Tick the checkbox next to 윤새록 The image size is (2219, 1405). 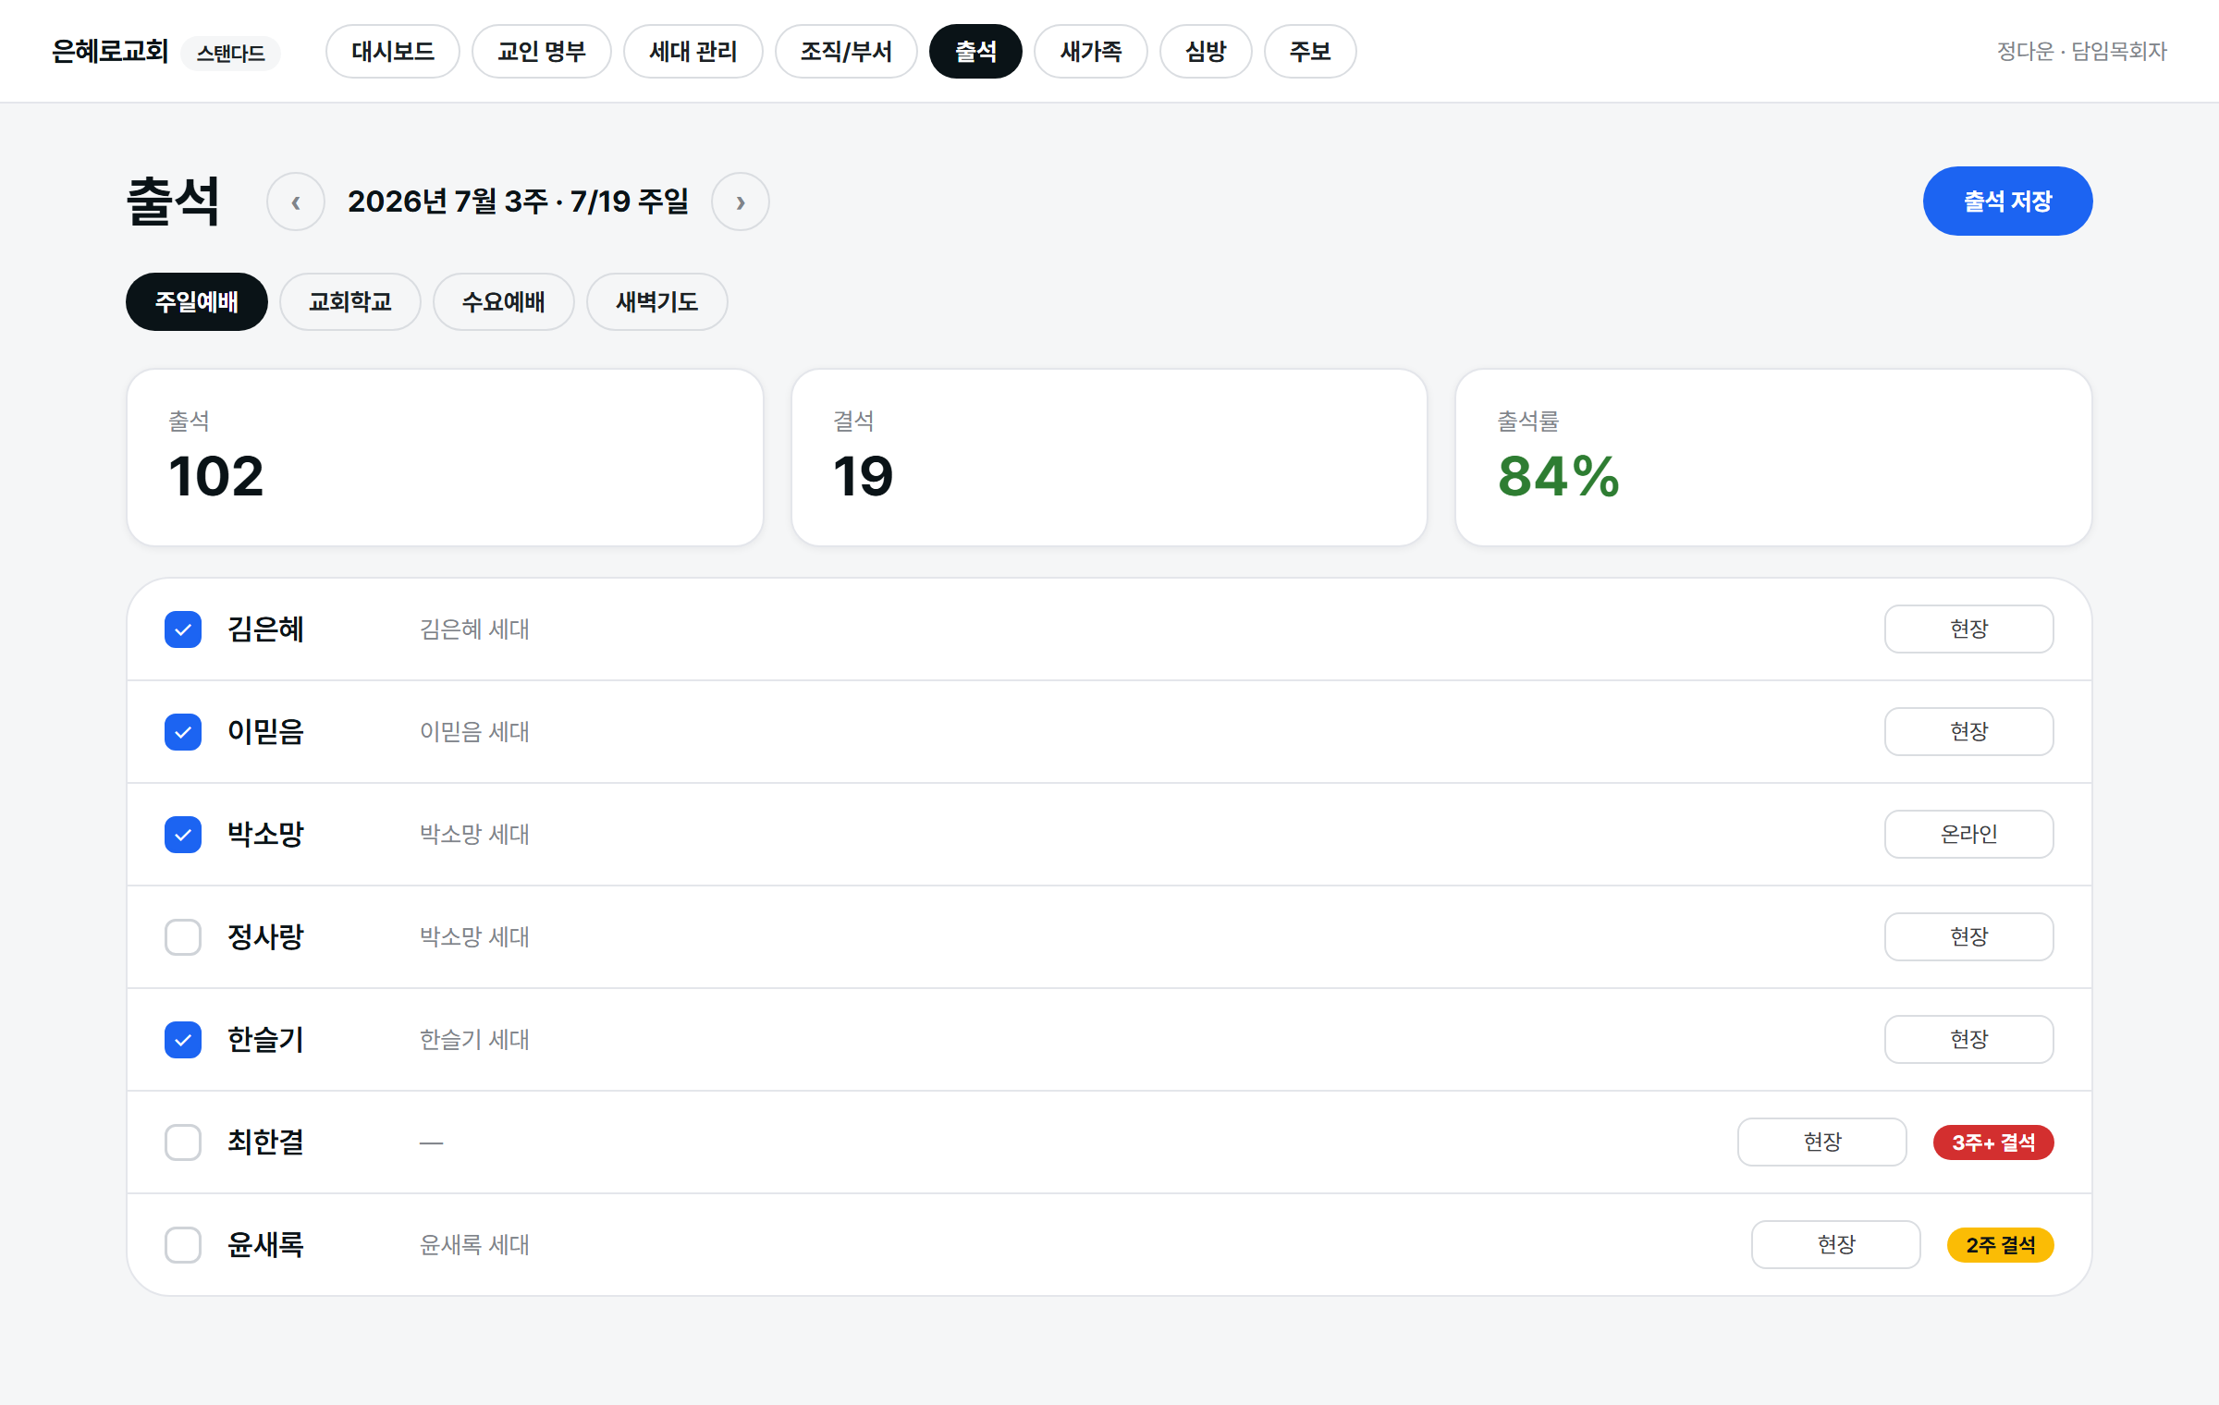[x=183, y=1245]
